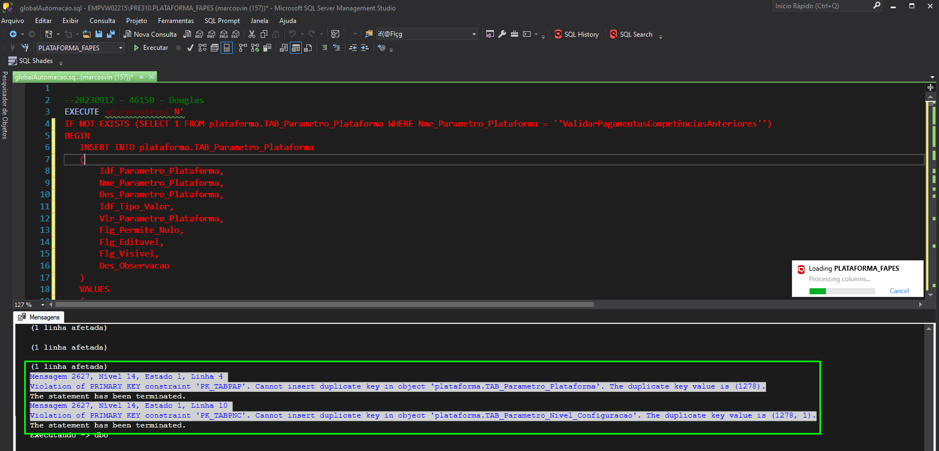Pin the globalAutomacao.sql tab
The width and height of the screenshot is (939, 451).
coord(142,77)
